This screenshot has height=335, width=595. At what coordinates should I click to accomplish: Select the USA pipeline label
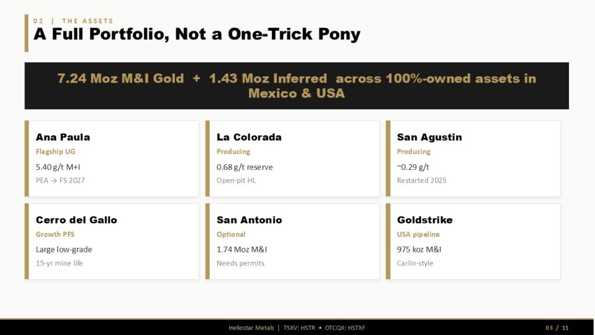coord(418,234)
